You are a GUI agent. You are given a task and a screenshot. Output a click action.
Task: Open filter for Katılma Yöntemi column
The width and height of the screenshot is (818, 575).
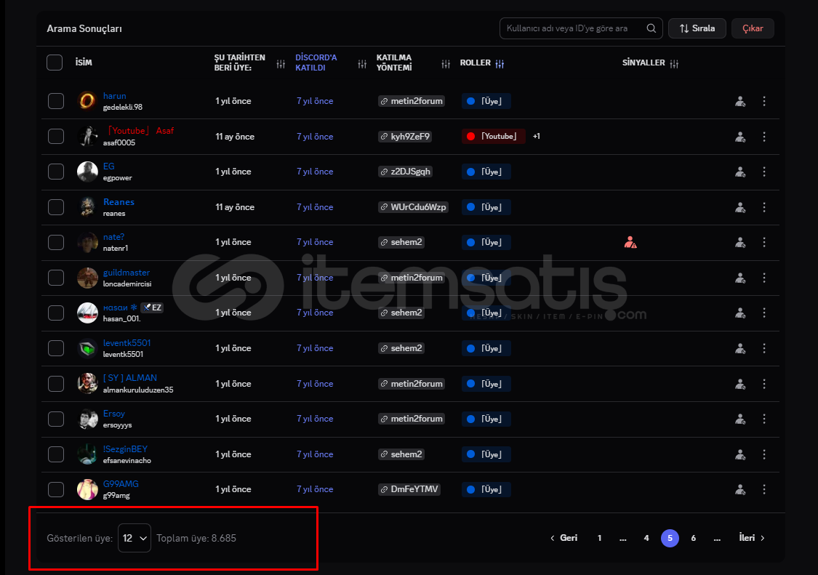click(x=446, y=64)
